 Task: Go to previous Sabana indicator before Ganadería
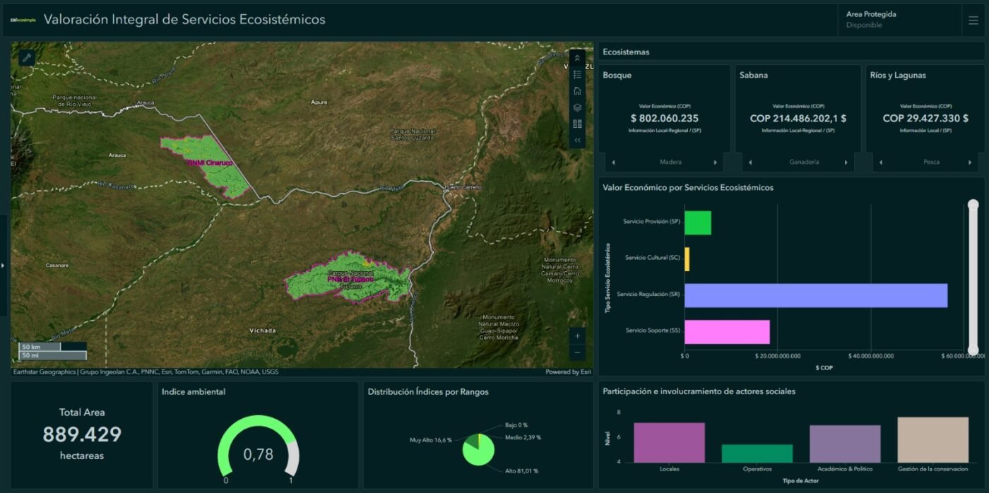[x=750, y=162]
